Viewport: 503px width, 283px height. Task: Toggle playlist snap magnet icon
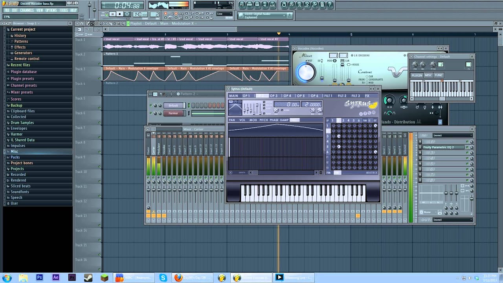point(82,24)
